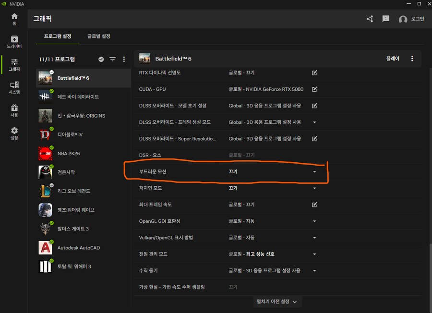The image size is (432, 313).
Task: Expand 펼치기 이전 설정 section
Action: [x=277, y=301]
